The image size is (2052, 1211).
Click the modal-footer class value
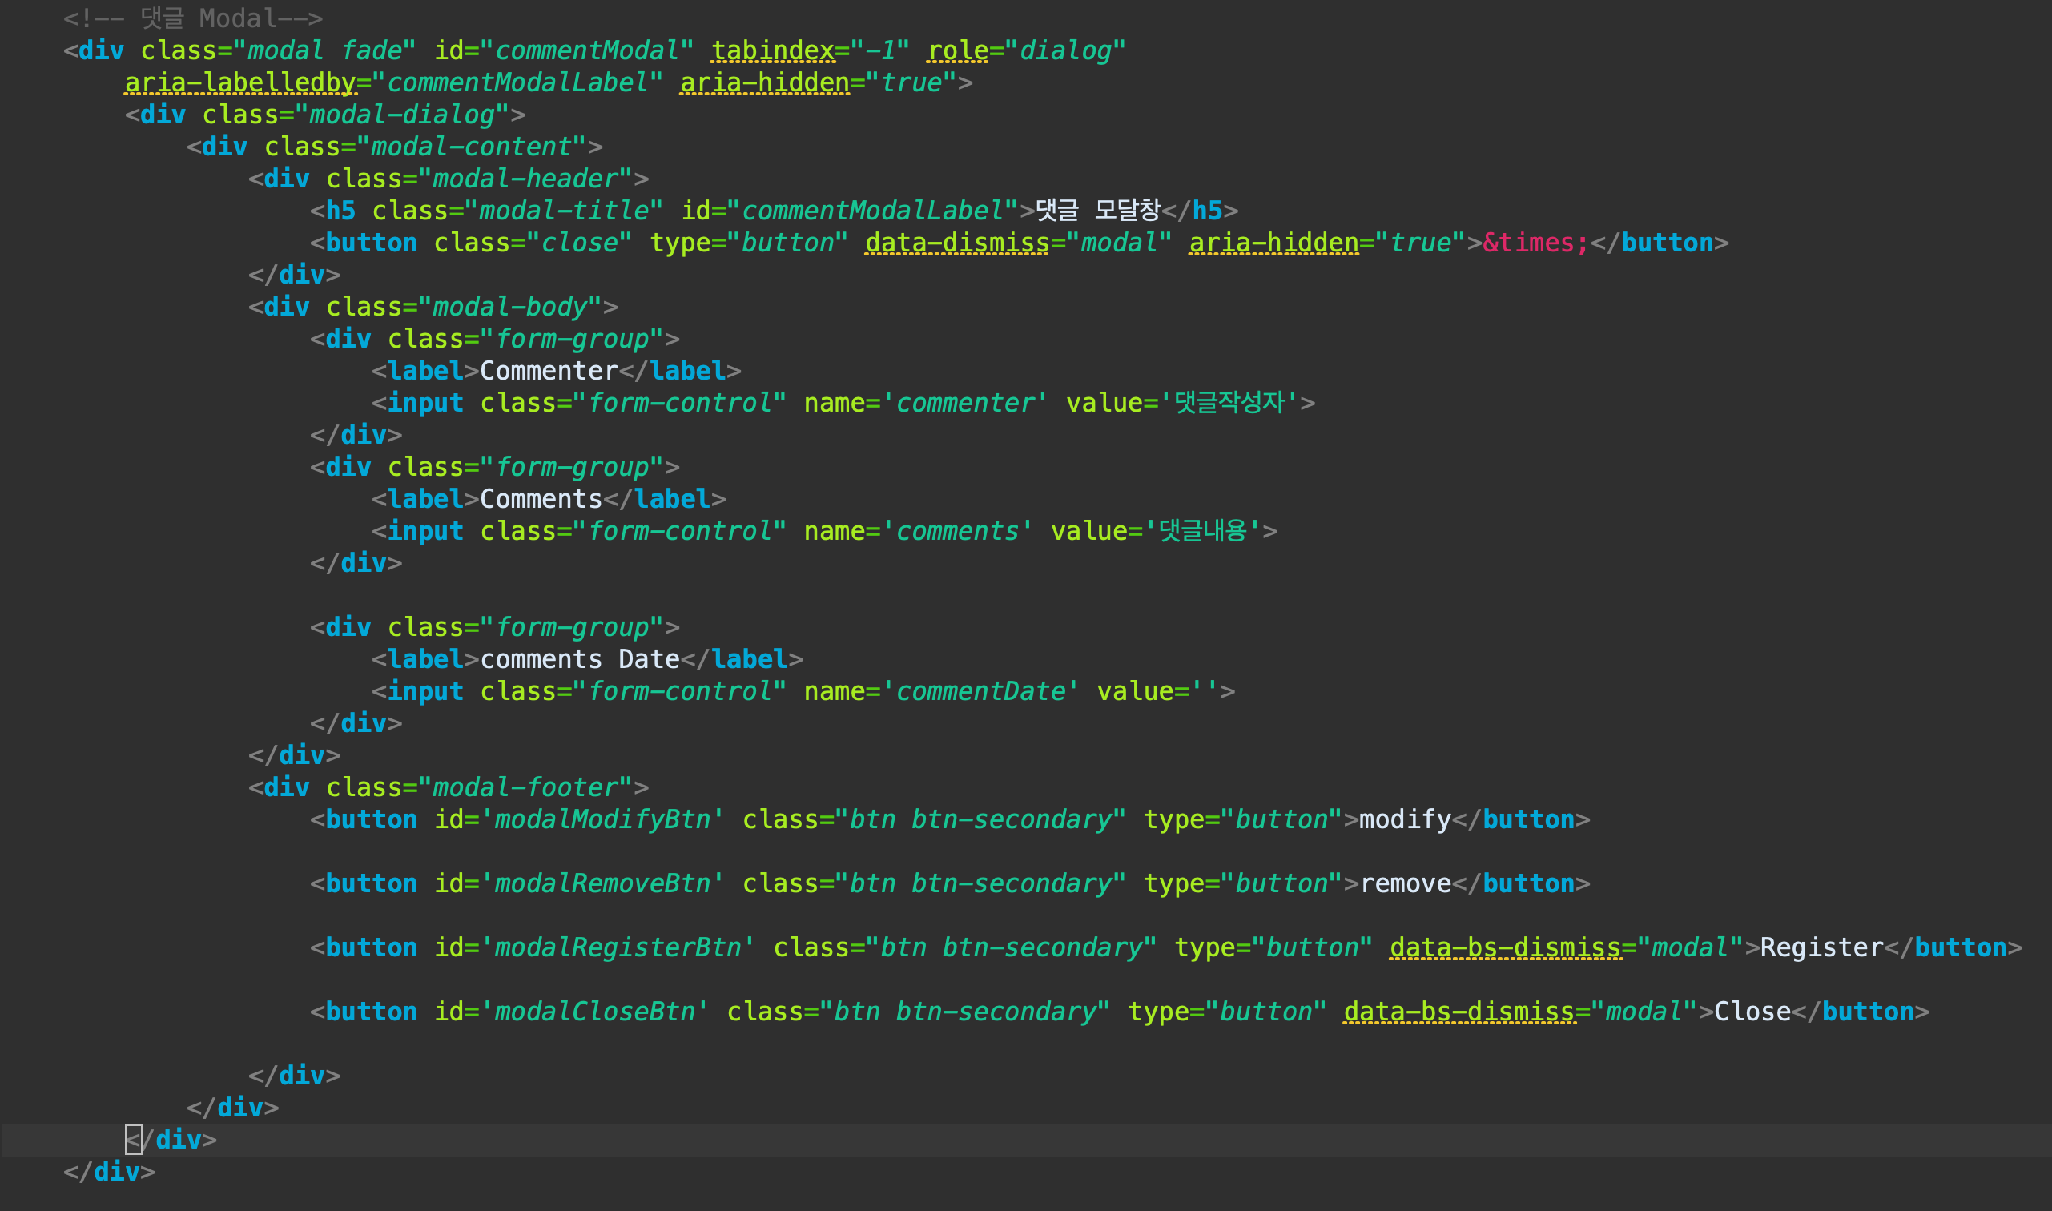pos(525,787)
